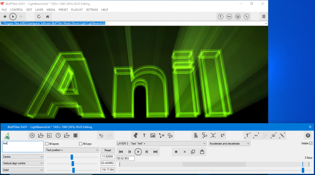Screen dimensions: 315x175
Task: Open the PLAYLIST menu
Action: pos(77,10)
